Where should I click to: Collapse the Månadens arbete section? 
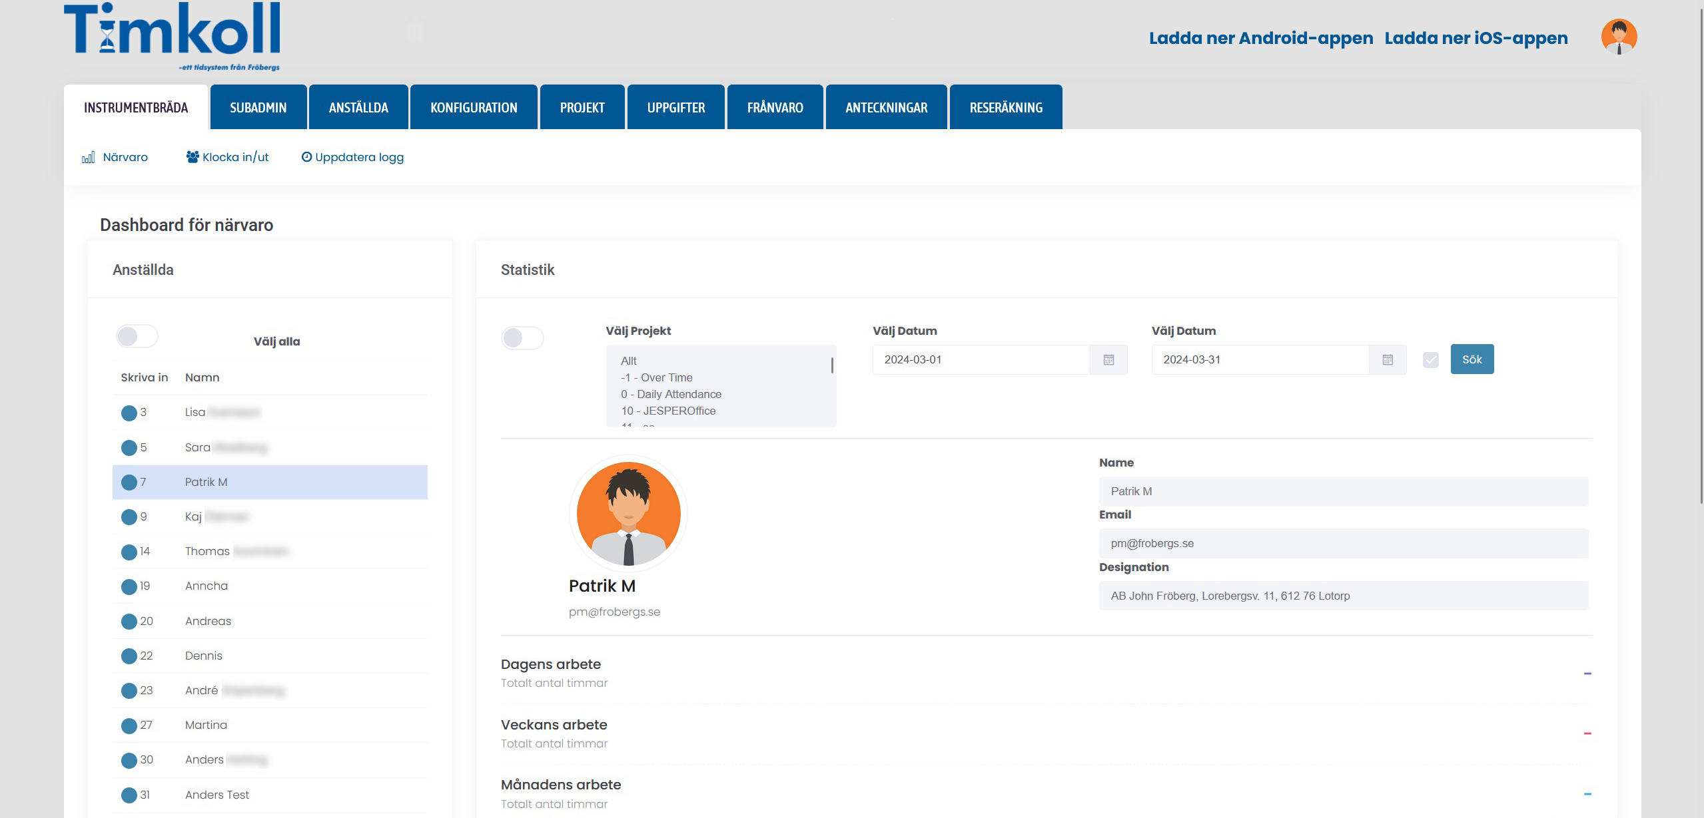coord(1587,794)
